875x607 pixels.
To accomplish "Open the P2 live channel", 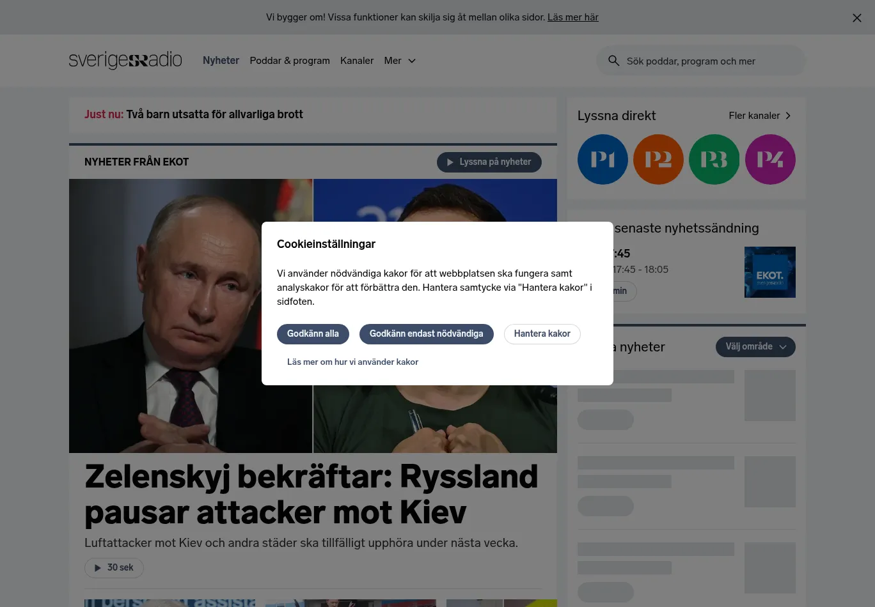I will (x=658, y=160).
